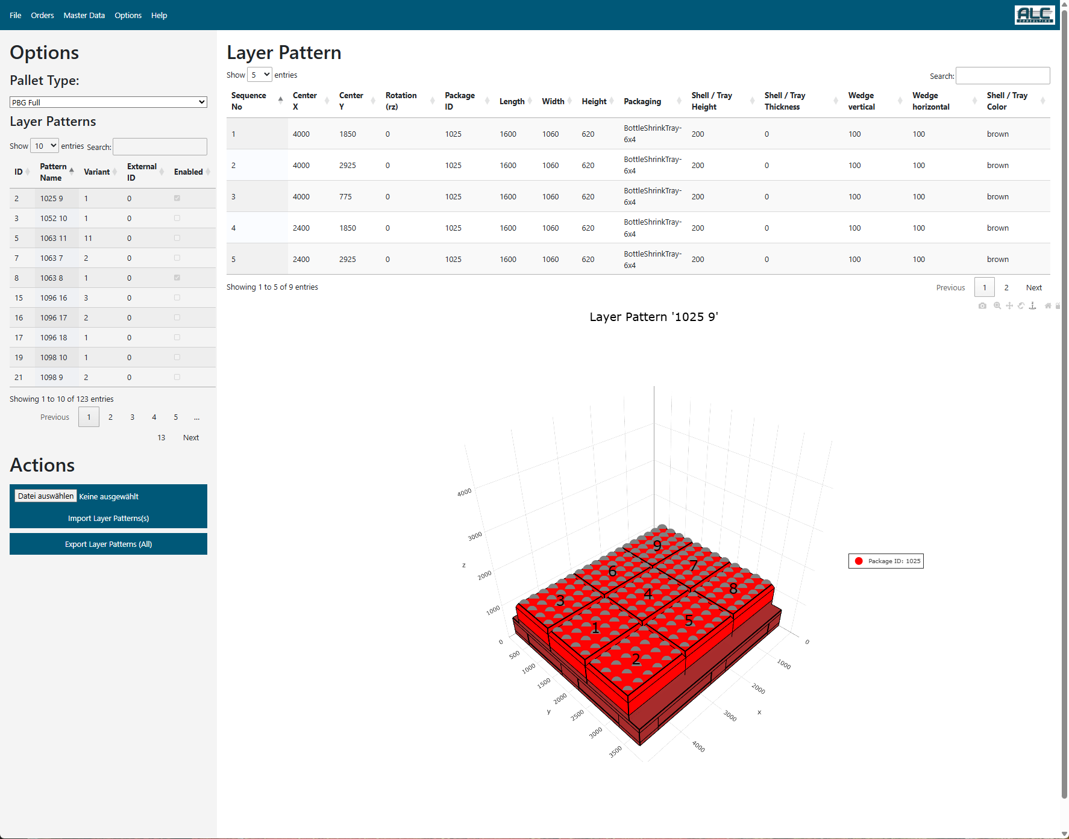Viewport: 1069px width, 839px height.
Task: Click the page vertical scrollbar
Action: (x=1064, y=404)
